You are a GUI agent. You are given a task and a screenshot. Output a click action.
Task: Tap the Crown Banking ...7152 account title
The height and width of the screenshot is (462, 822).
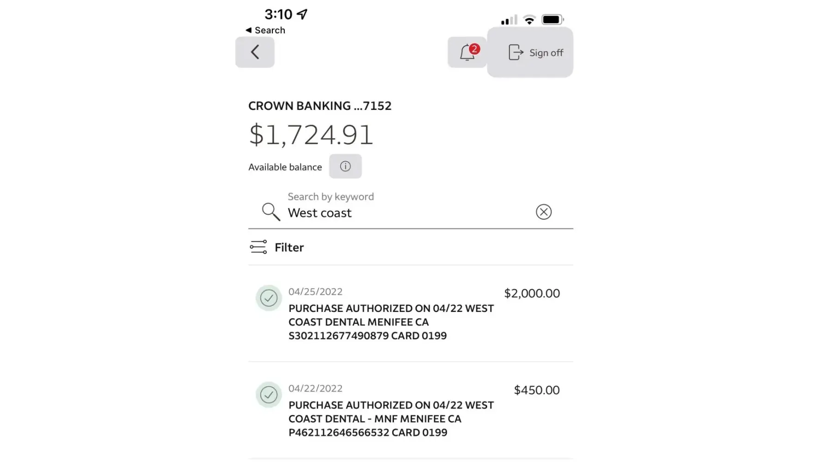click(320, 106)
